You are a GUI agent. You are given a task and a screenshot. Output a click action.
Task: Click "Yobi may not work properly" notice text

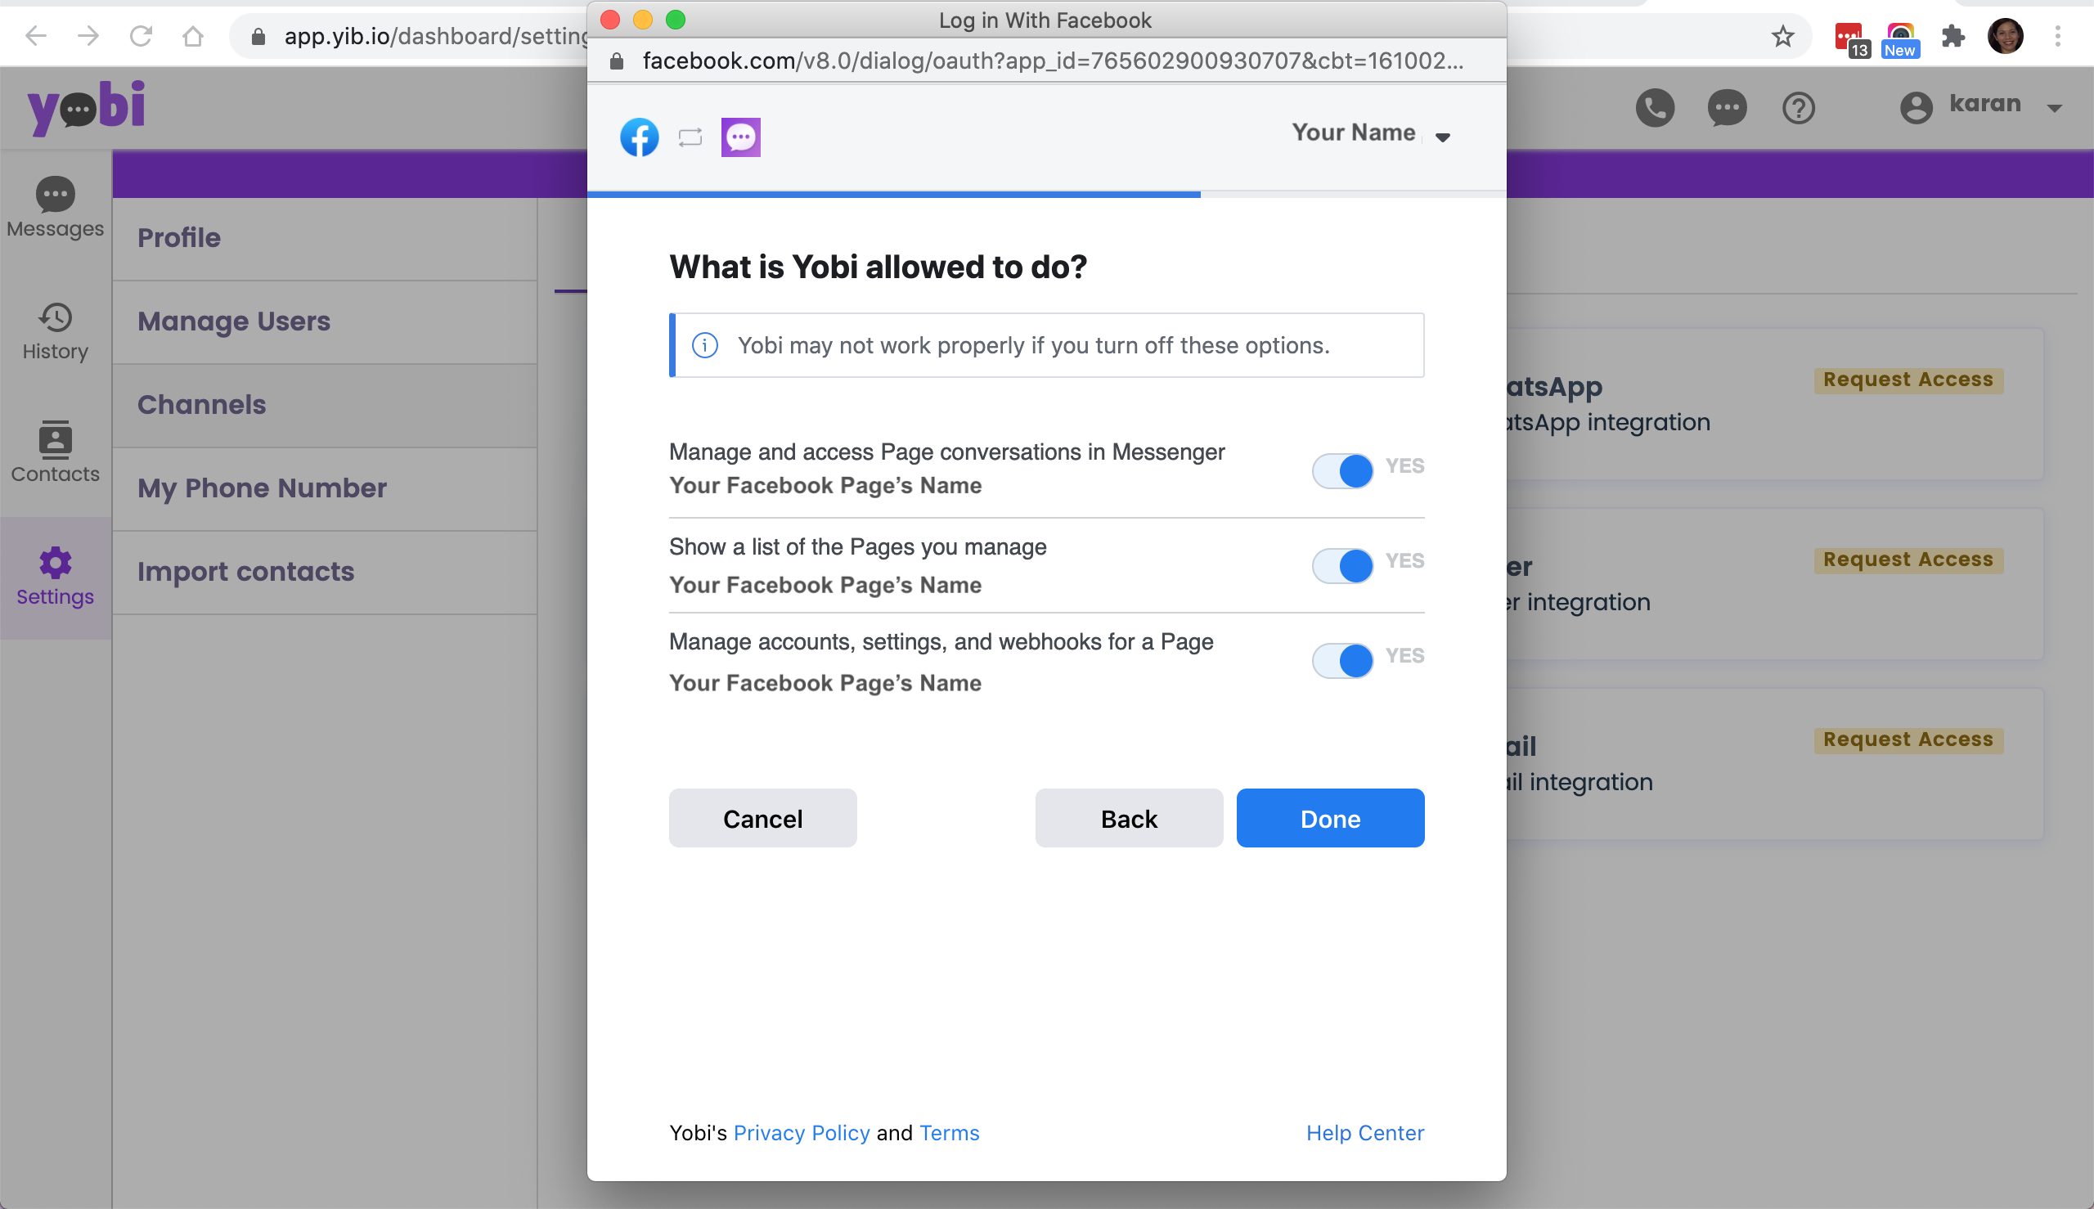pyautogui.click(x=1034, y=345)
